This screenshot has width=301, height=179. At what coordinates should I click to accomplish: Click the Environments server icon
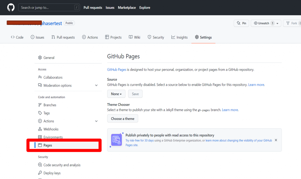pyautogui.click(x=40, y=137)
